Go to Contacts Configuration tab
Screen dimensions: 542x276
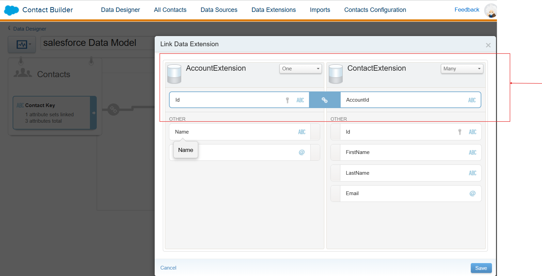[375, 10]
